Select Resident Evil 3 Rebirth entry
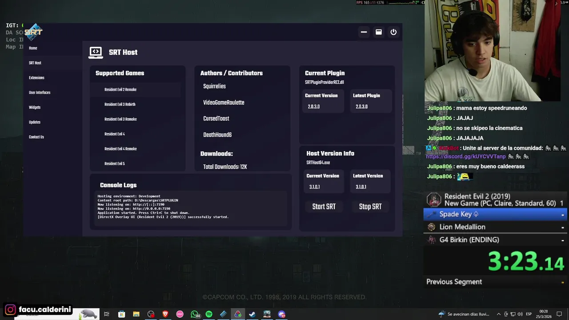Viewport: 569px width, 320px height. point(120,104)
